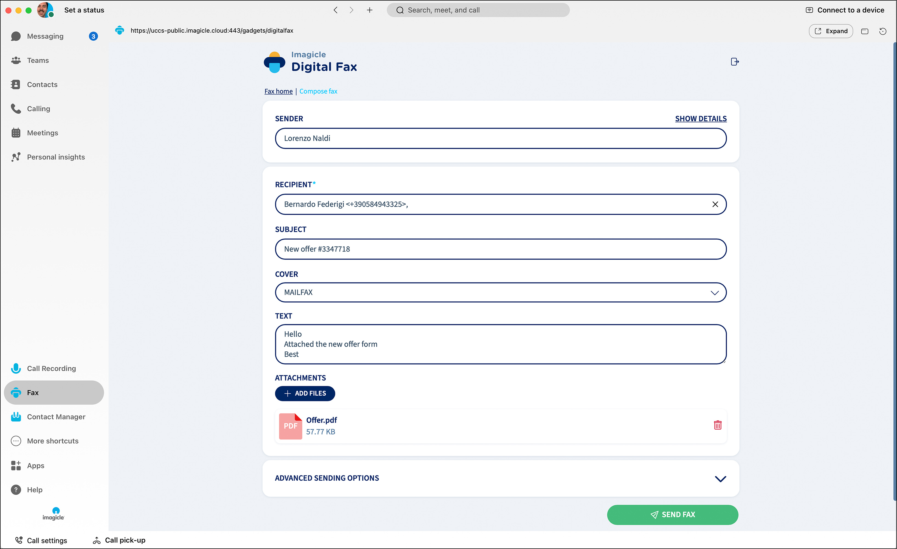The width and height of the screenshot is (897, 549).
Task: Click into the Subject input field
Action: tap(501, 249)
